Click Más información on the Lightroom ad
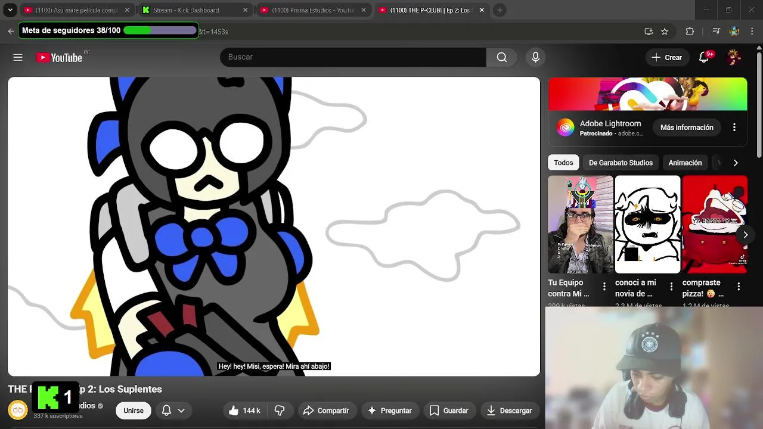This screenshot has width=763, height=429. click(x=687, y=128)
